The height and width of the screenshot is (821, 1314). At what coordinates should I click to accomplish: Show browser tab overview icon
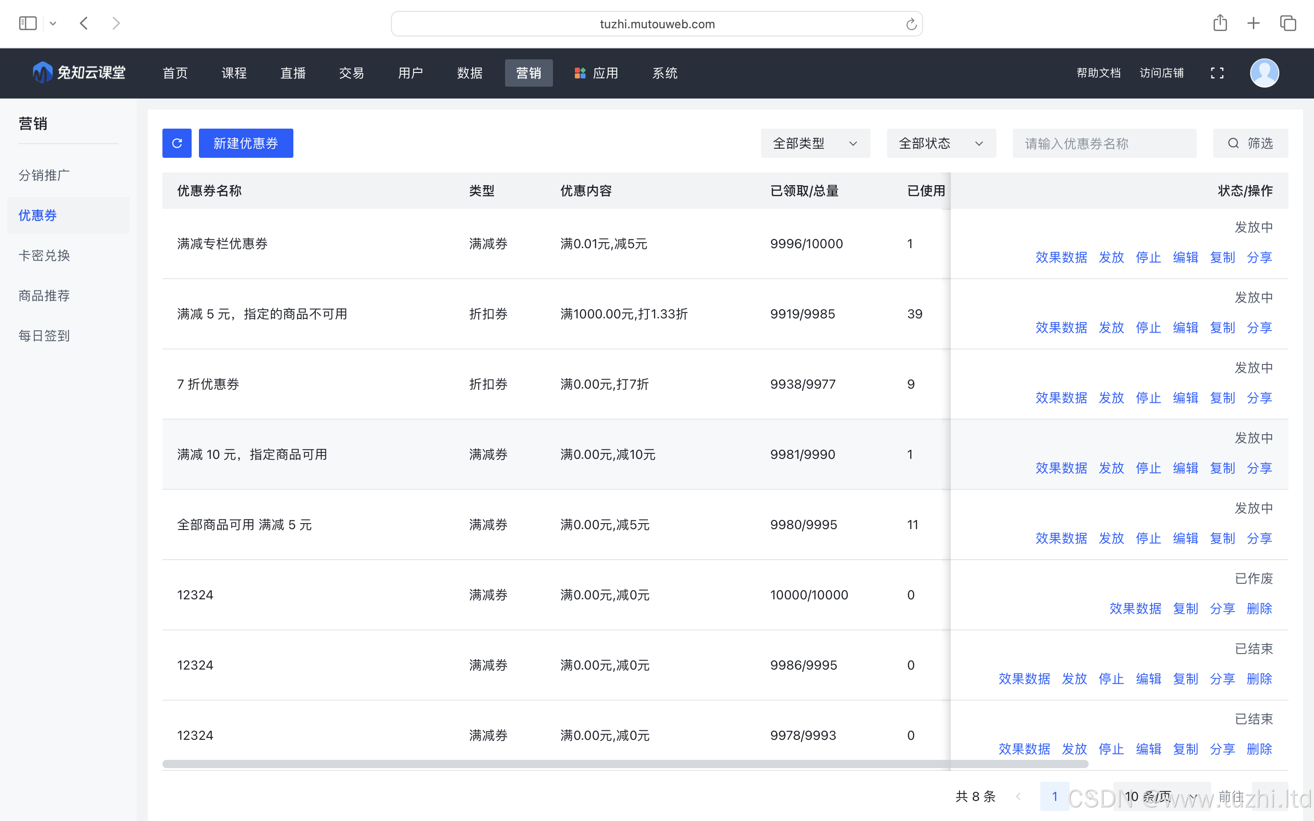click(1288, 23)
